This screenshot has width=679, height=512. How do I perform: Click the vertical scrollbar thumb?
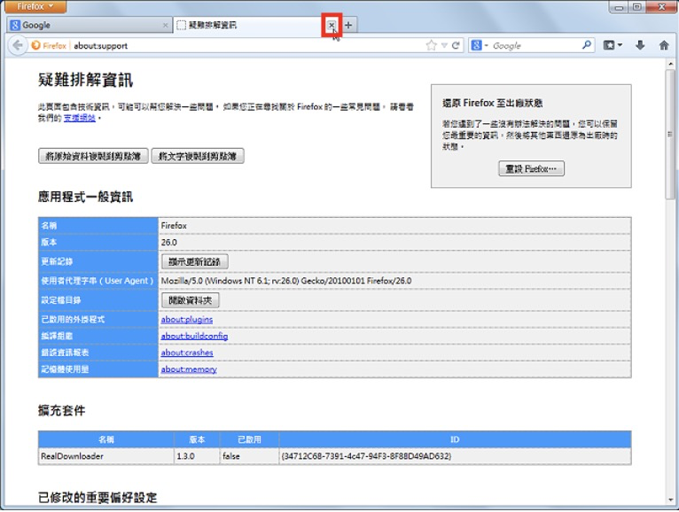tap(670, 134)
